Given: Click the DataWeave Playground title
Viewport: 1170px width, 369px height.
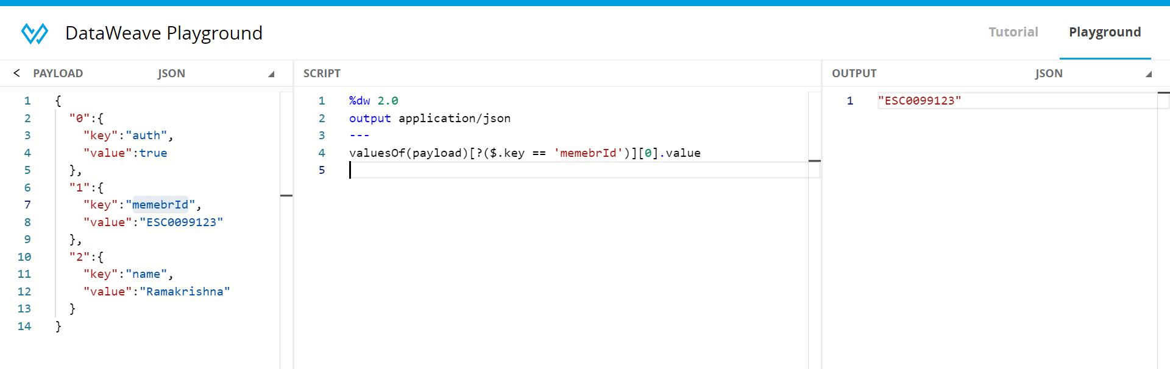Looking at the screenshot, I should coord(164,33).
